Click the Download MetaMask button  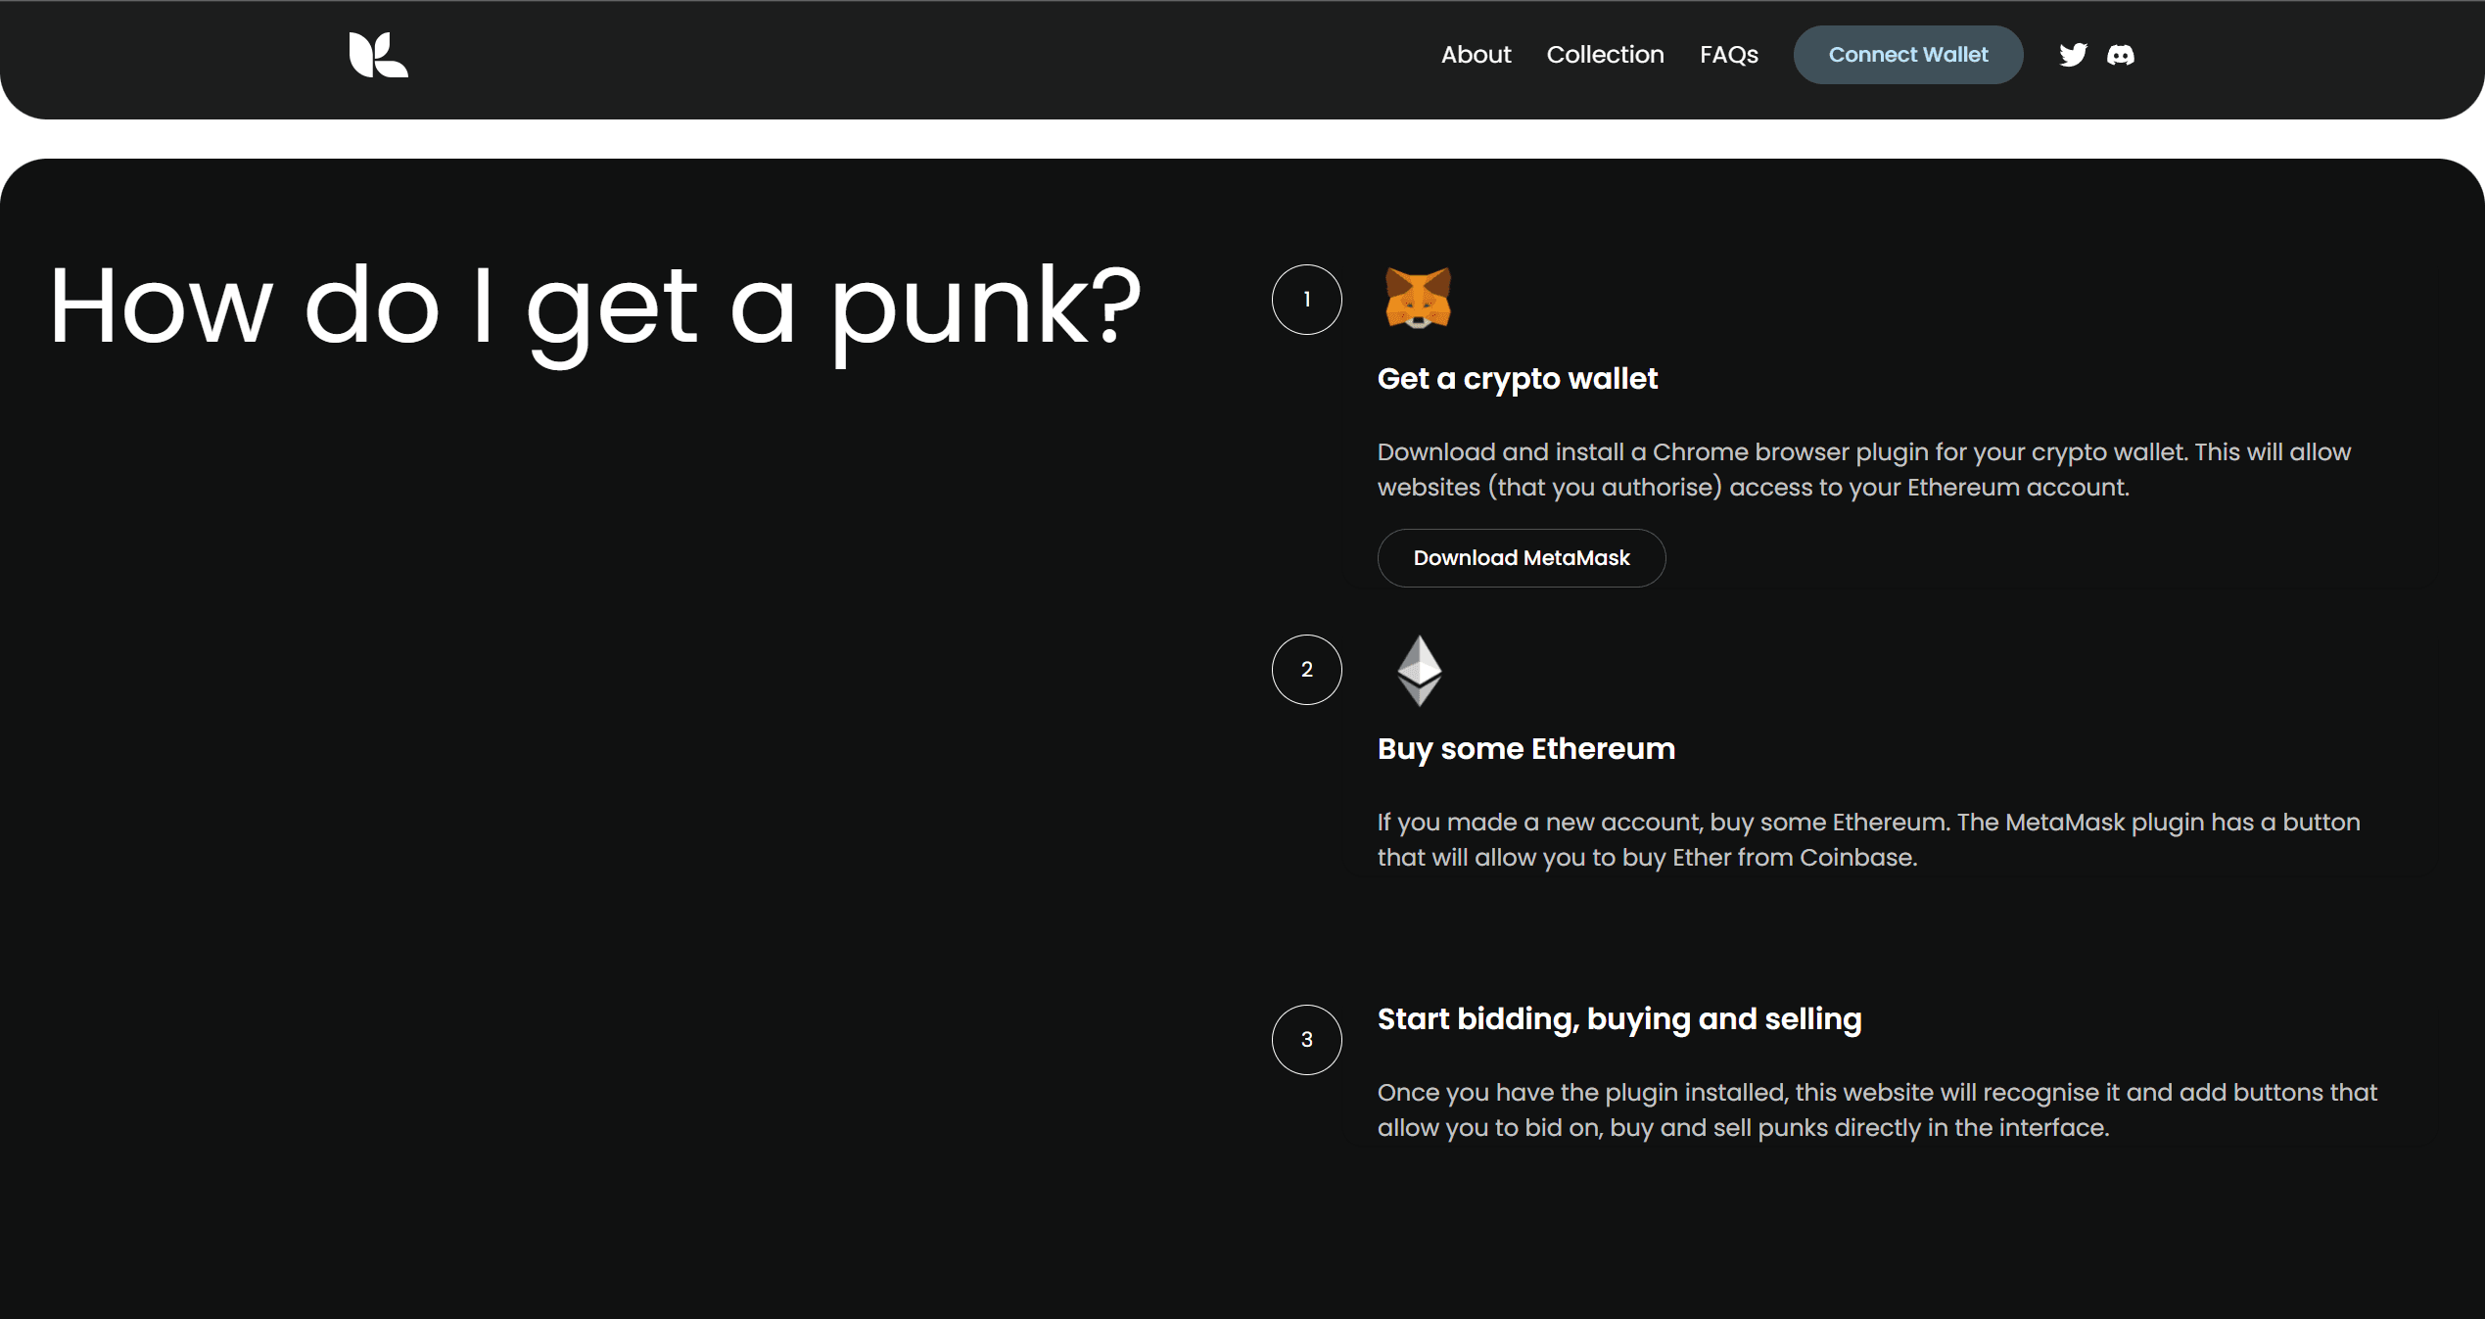point(1521,558)
